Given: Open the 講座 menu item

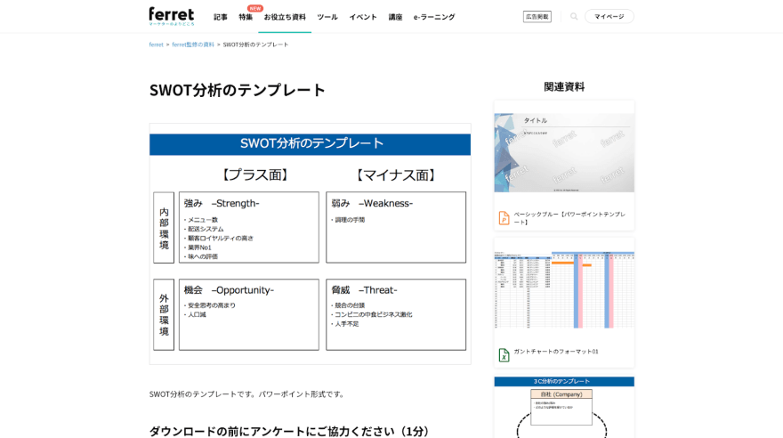Looking at the screenshot, I should click(x=395, y=17).
